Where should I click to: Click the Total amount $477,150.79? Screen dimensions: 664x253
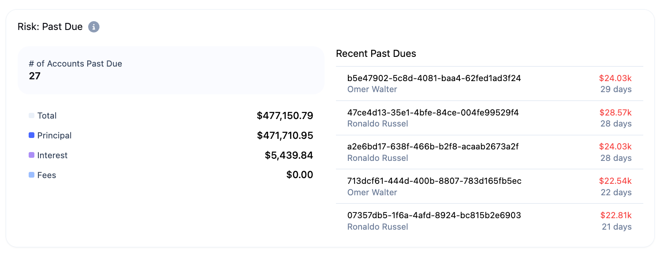(x=285, y=116)
